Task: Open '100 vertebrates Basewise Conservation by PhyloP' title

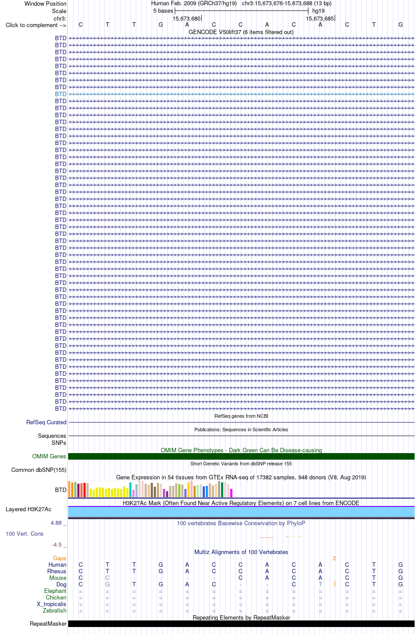Action: 241,523
